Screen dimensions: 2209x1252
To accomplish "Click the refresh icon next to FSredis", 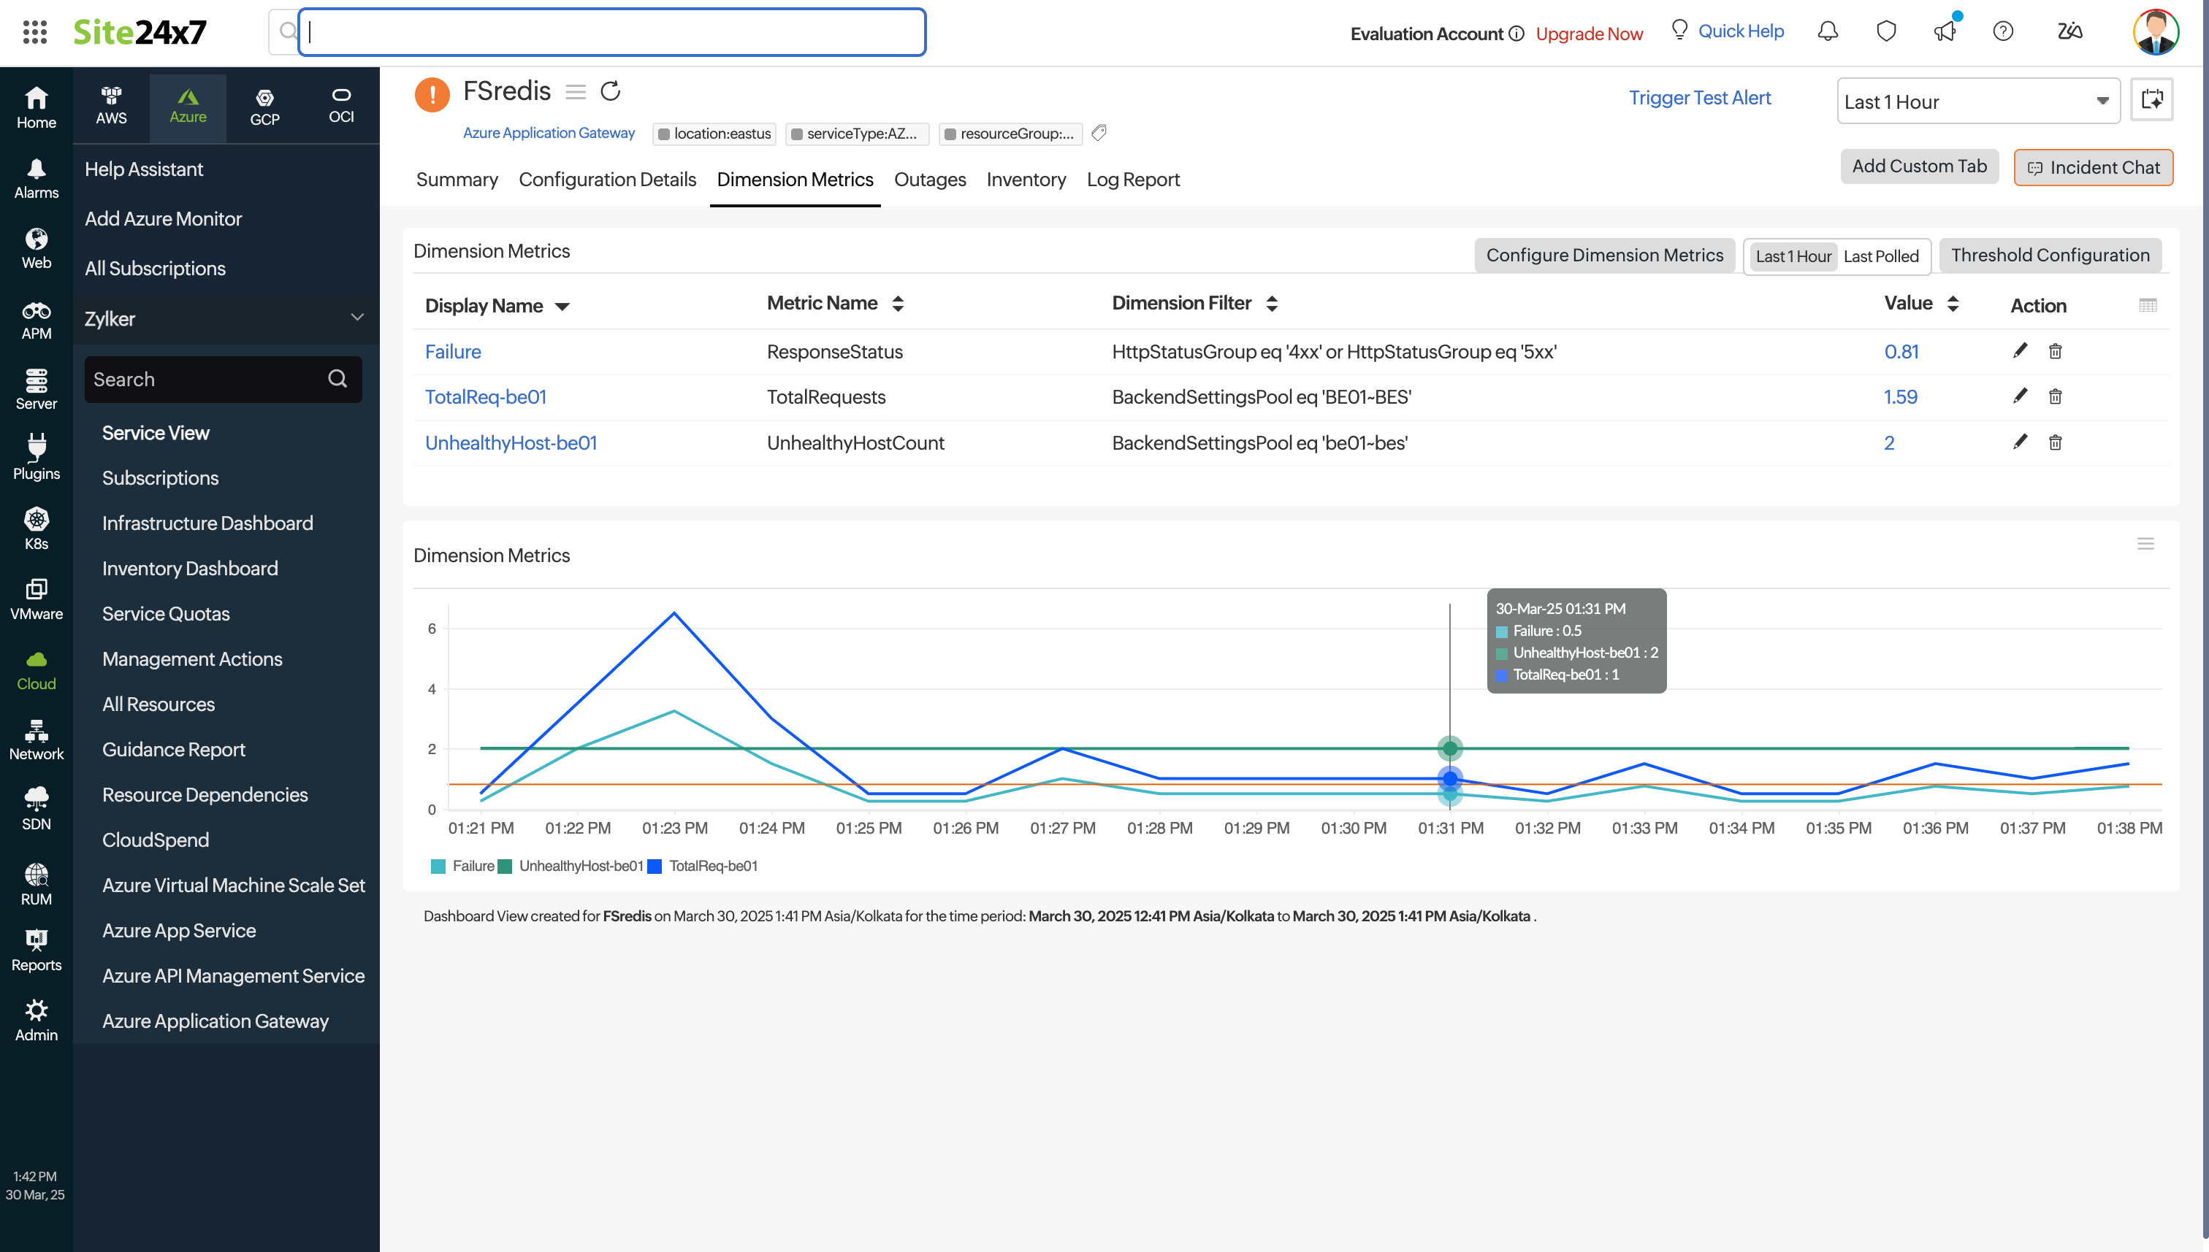I will pyautogui.click(x=610, y=91).
